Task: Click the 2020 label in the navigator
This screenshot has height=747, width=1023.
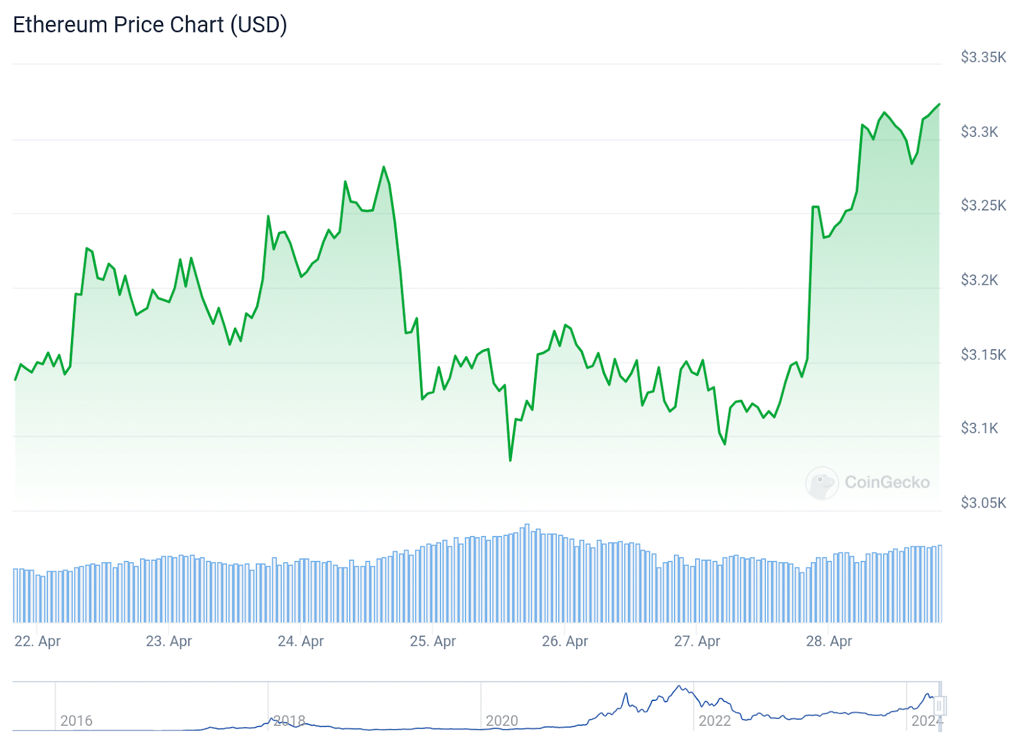Action: tap(502, 721)
